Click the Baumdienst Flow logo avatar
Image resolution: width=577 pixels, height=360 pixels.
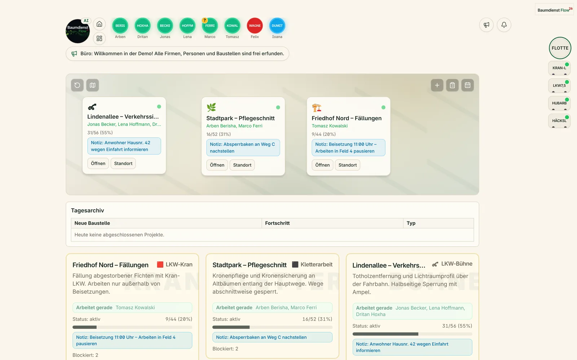pos(78,31)
